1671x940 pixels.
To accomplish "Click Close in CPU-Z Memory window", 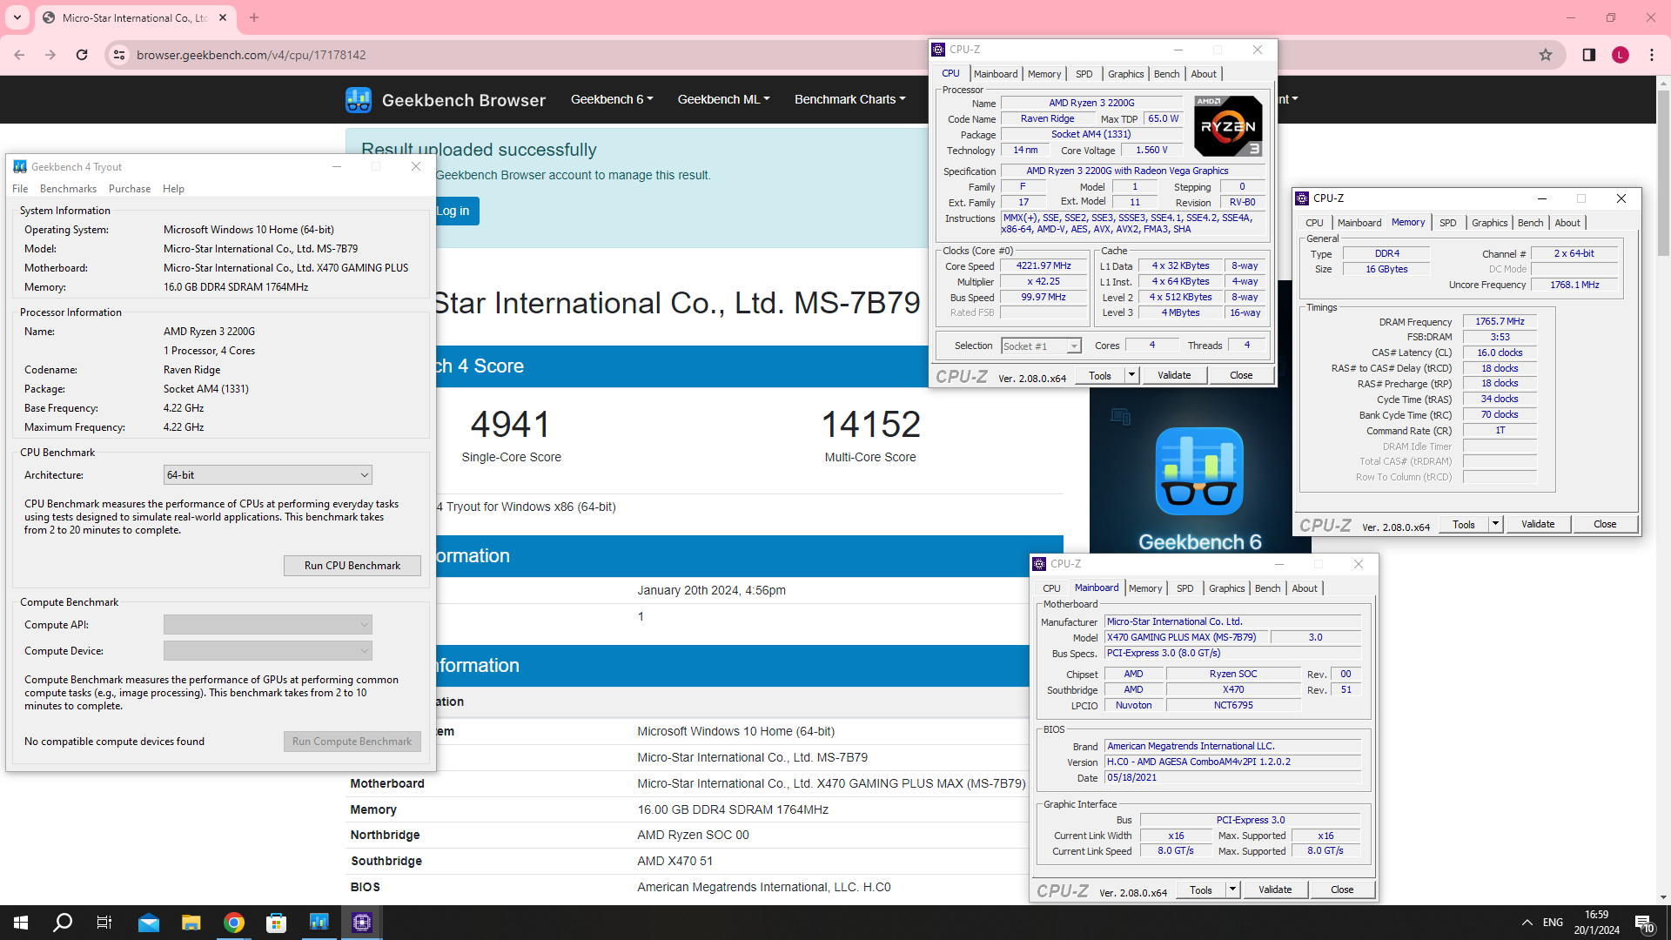I will 1605,524.
